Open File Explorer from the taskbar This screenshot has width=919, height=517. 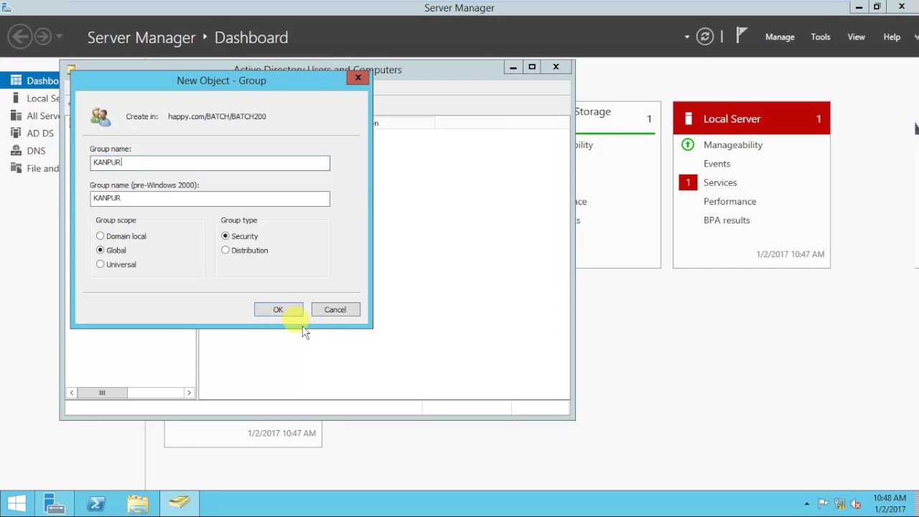[138, 503]
